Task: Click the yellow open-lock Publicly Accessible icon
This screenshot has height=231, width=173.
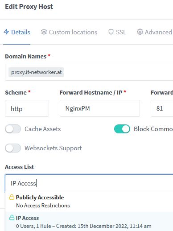Action: 12,197
